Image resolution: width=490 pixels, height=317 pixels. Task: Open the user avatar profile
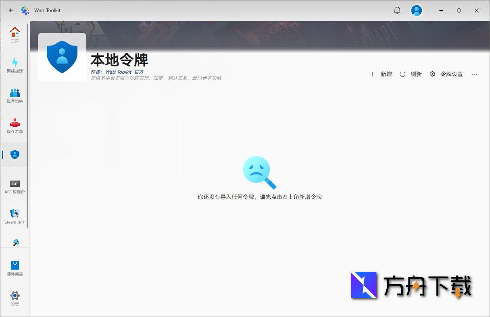pyautogui.click(x=417, y=10)
